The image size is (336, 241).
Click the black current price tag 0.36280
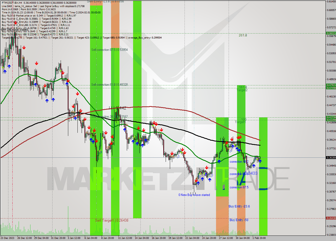click(331, 157)
